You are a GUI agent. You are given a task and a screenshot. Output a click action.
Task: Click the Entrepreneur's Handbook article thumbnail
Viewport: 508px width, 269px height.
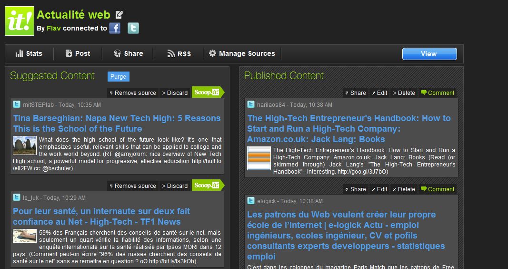[259, 158]
